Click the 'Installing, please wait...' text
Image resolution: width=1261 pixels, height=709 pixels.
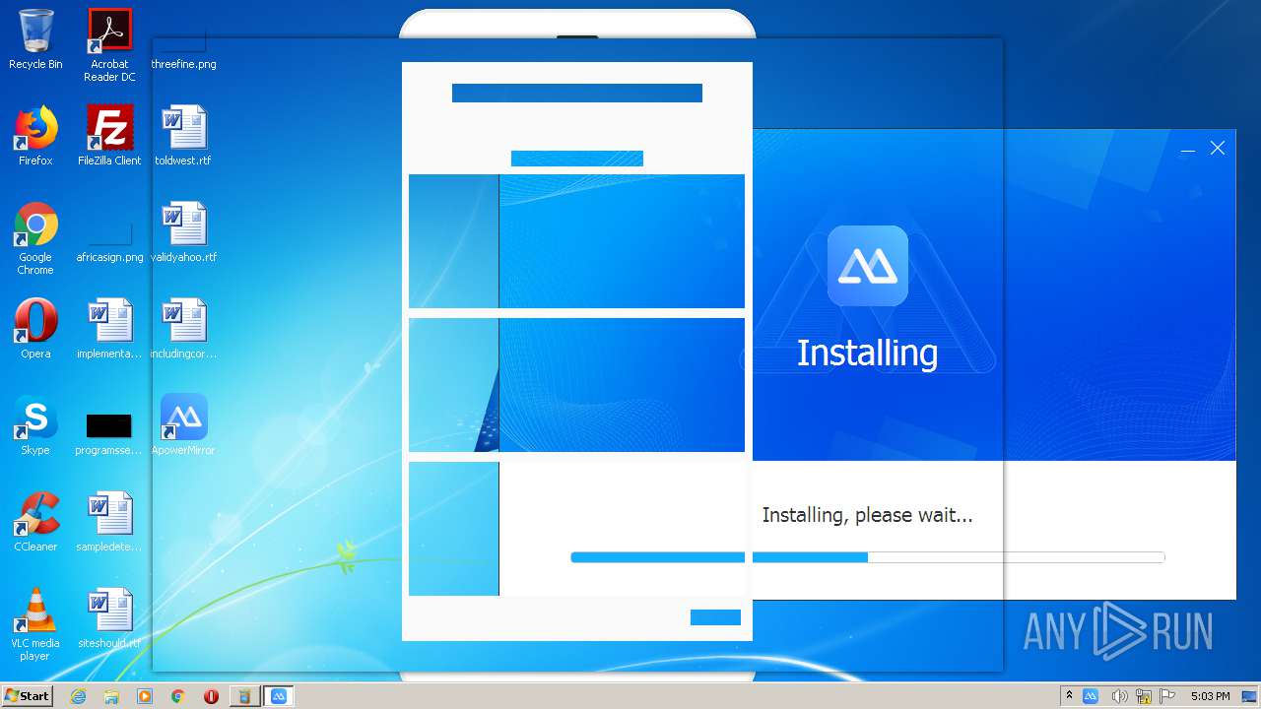867,515
